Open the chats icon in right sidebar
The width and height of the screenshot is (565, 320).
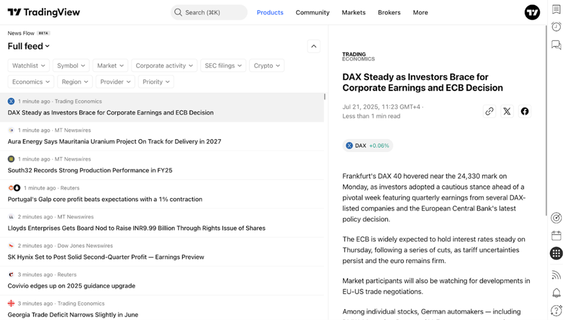[556, 45]
